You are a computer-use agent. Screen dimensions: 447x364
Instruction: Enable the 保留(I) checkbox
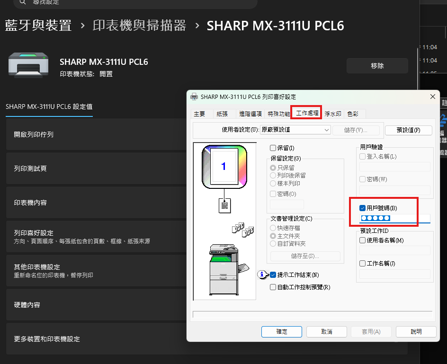tap(273, 148)
